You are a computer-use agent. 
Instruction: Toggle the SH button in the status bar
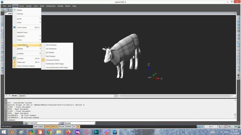coord(78,127)
